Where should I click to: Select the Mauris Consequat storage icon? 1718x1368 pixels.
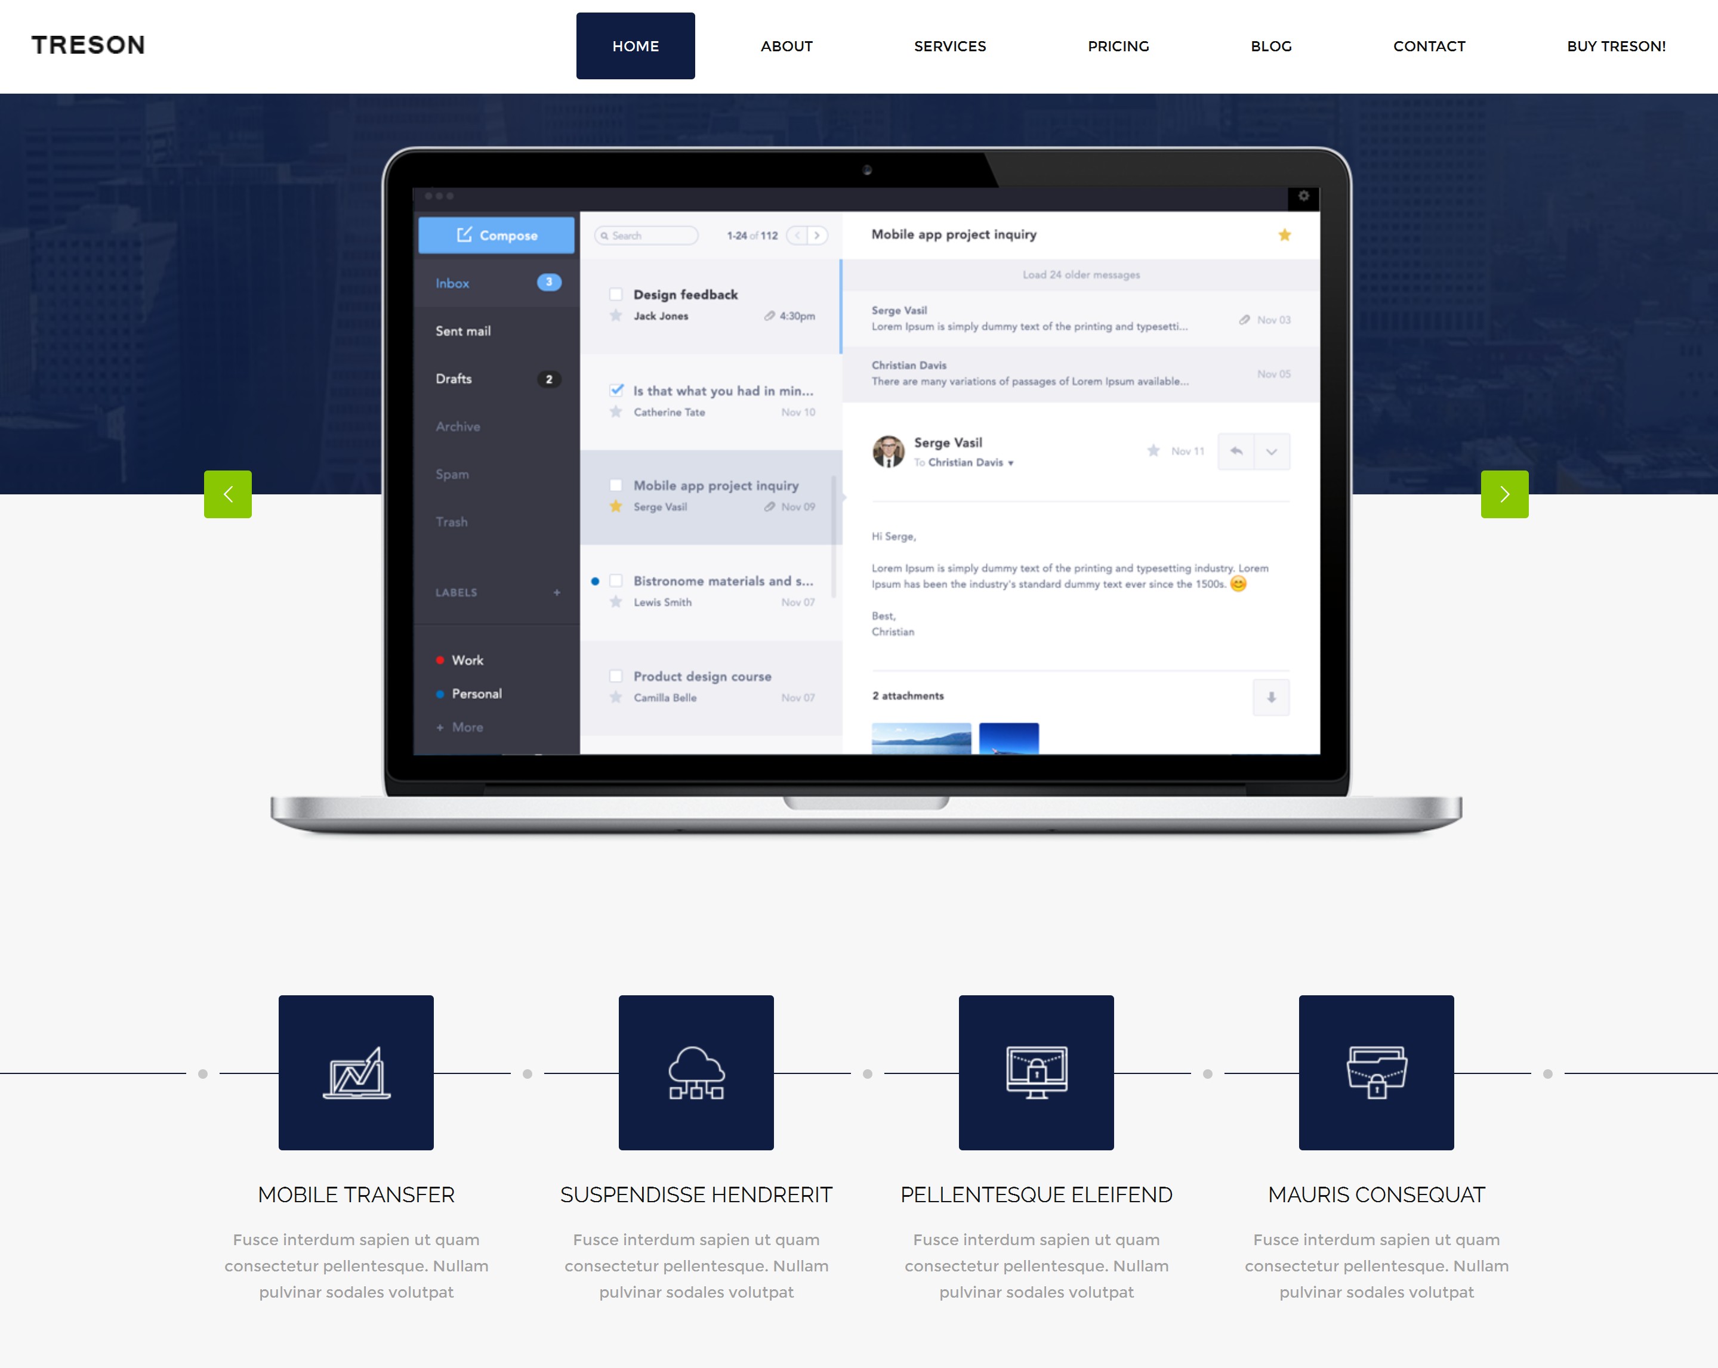pos(1374,1072)
